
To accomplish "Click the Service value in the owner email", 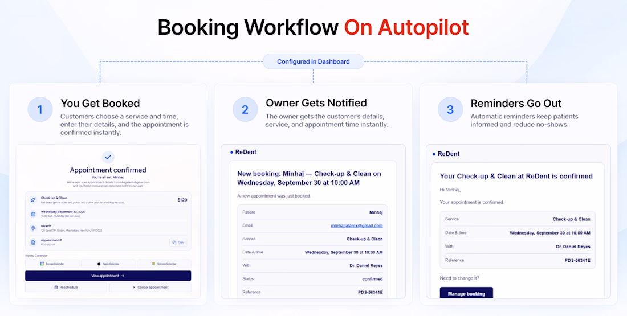I will point(365,239).
